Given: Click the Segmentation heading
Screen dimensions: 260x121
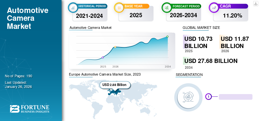Looking at the screenshot, I should point(189,75).
